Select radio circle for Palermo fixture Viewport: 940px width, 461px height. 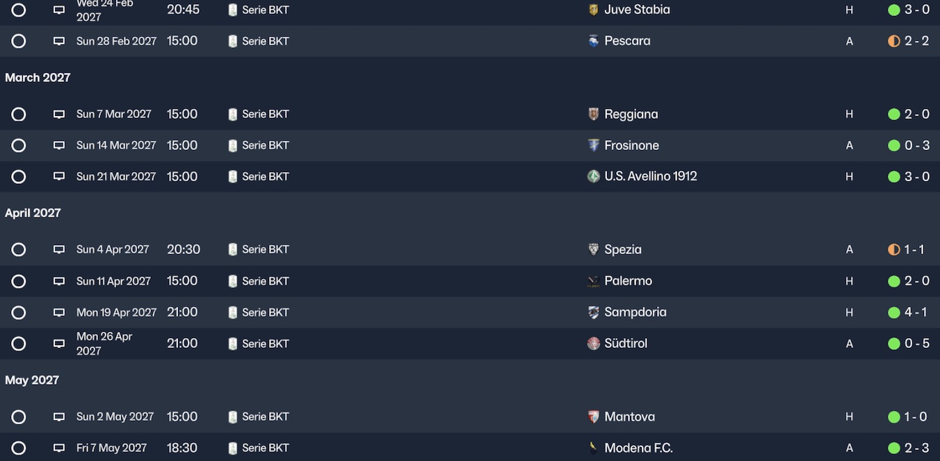(19, 281)
